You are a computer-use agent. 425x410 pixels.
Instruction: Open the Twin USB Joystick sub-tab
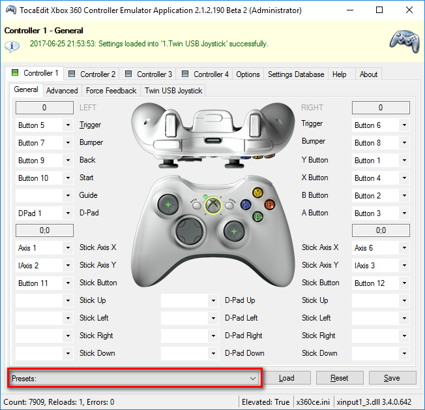pyautogui.click(x=173, y=90)
